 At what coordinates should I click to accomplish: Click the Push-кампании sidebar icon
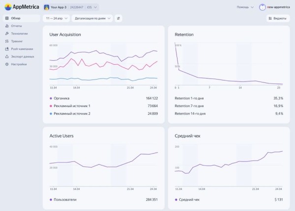click(6, 49)
